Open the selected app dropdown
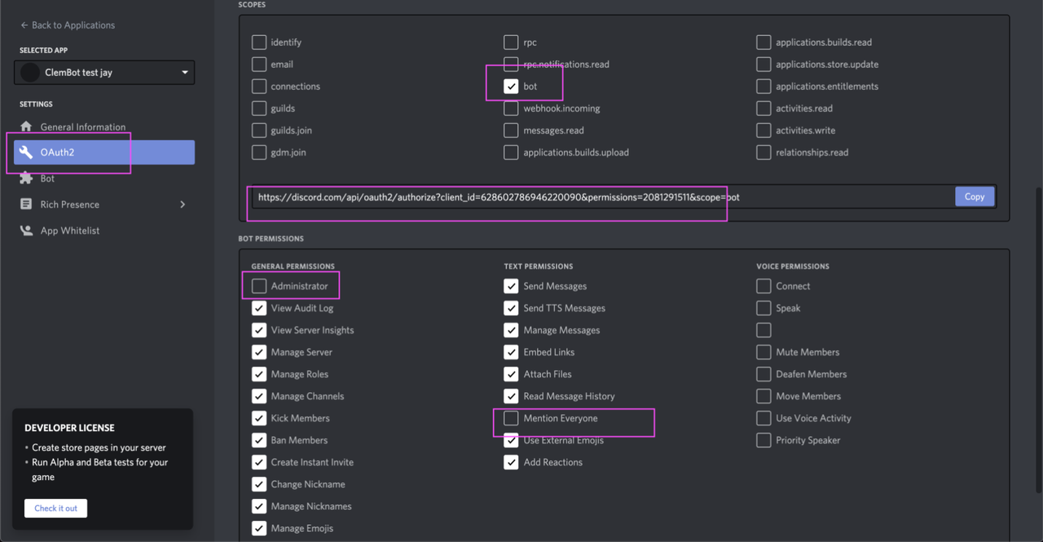This screenshot has width=1043, height=542. tap(104, 73)
